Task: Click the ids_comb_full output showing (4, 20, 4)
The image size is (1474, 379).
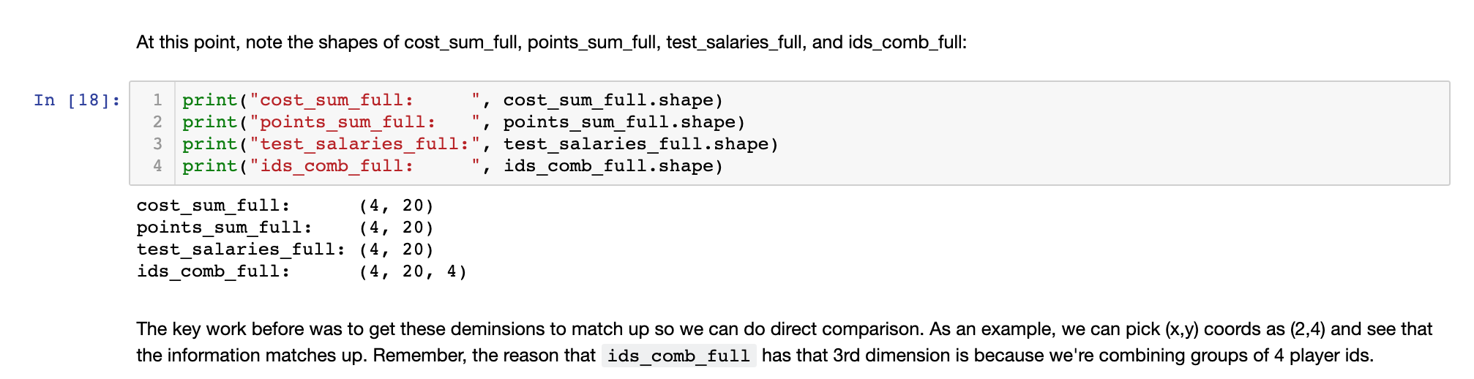Action: coord(412,271)
